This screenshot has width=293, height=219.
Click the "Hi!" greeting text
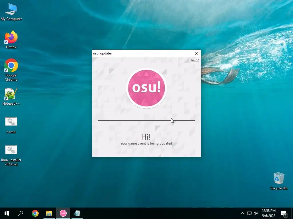(x=146, y=137)
